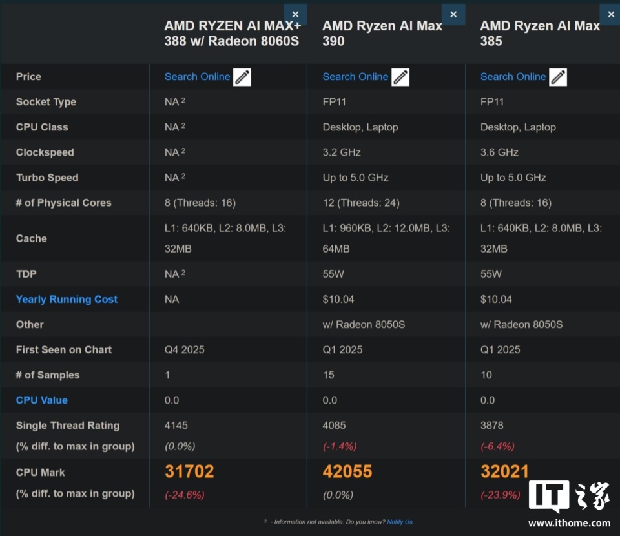Click the 42055 CPU Mark score
Viewport: 620px width, 536px height.
347,471
